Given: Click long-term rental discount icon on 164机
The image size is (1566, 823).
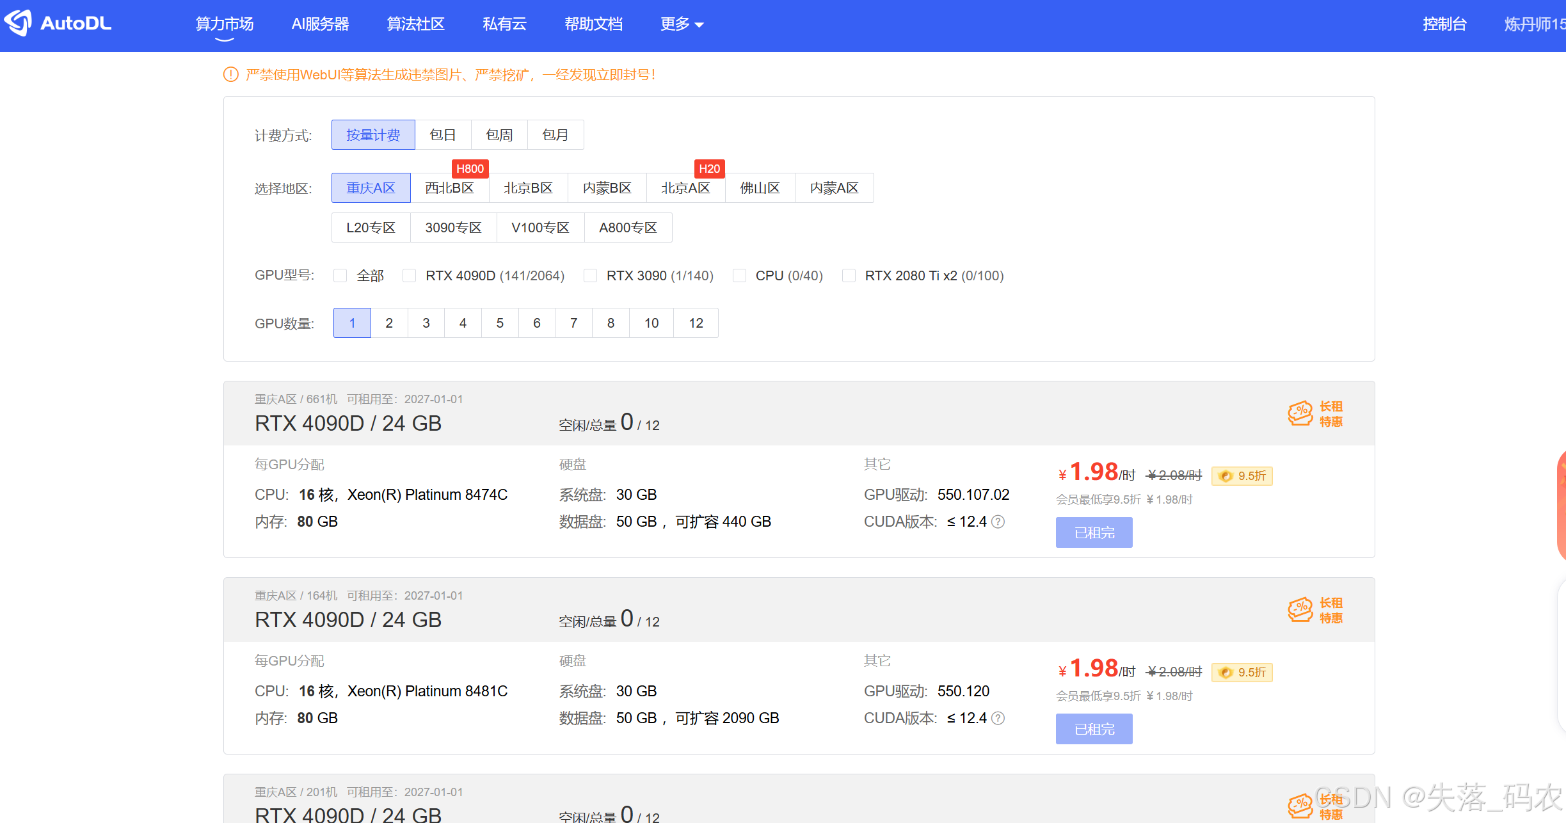Looking at the screenshot, I should click(x=1300, y=611).
